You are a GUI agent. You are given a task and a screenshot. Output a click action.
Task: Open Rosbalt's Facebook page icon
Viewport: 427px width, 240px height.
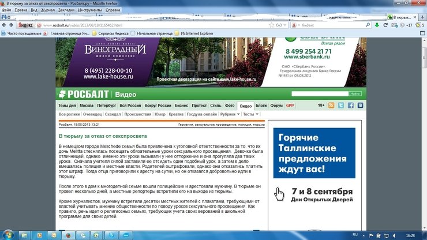(350, 106)
